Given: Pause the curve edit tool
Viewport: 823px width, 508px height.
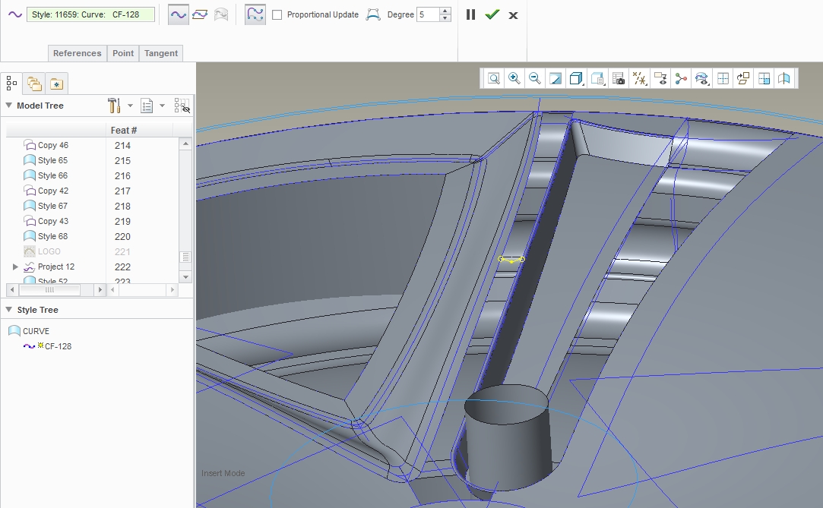Looking at the screenshot, I should click(x=471, y=14).
